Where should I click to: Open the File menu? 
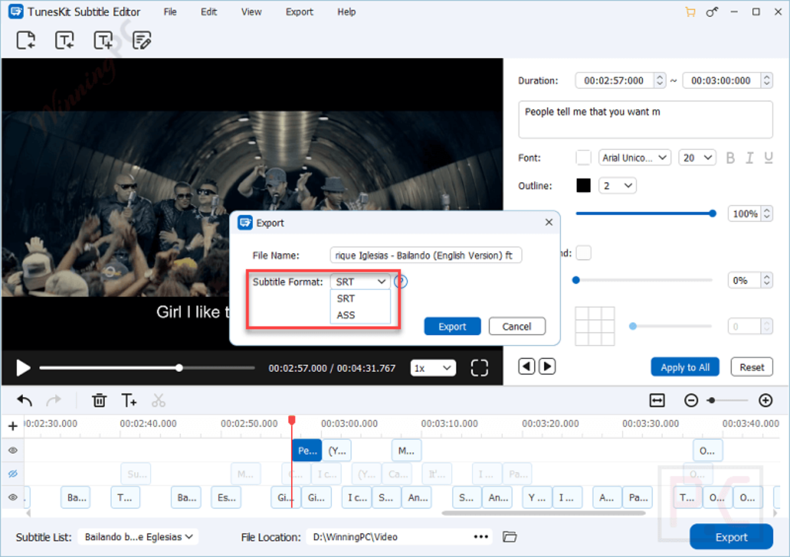pyautogui.click(x=170, y=12)
